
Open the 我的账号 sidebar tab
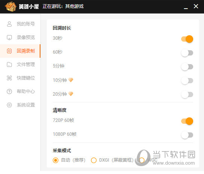tap(20, 24)
